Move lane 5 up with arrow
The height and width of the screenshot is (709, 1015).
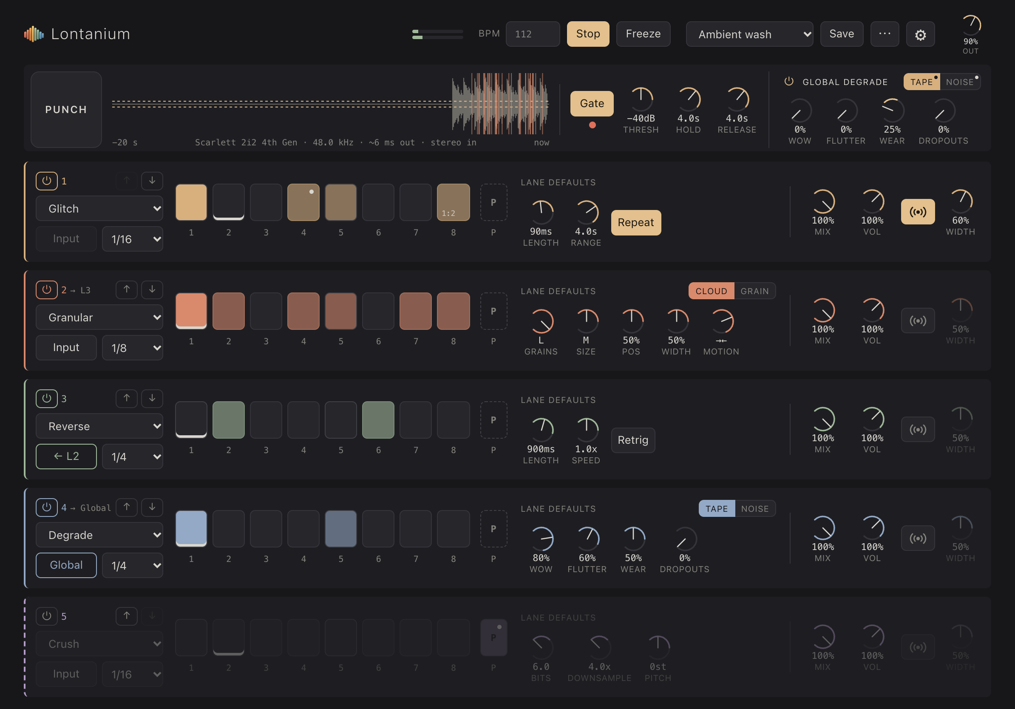(x=126, y=616)
